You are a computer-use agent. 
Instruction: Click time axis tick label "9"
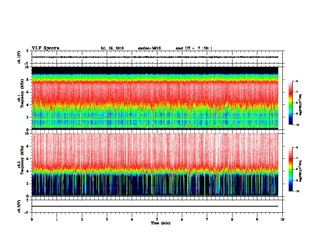point(257,219)
